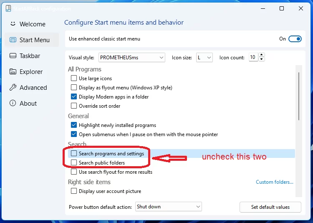Uncheck Display Modern apps in a folder
This screenshot has height=223, width=313.
(x=74, y=97)
